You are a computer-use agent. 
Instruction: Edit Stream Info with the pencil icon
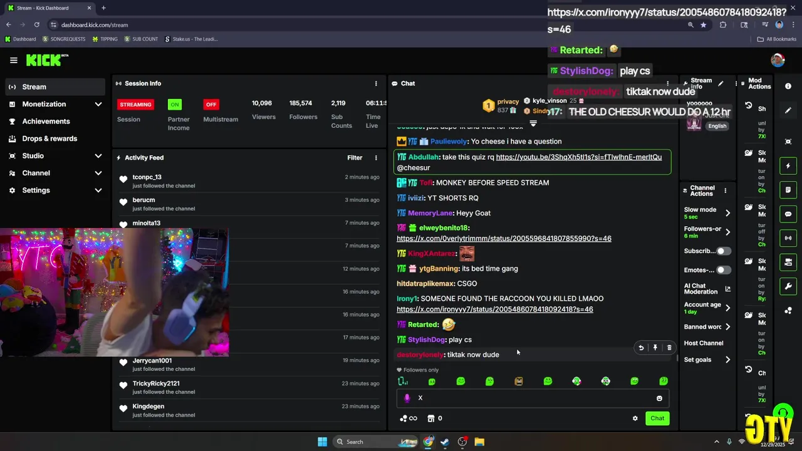point(721,83)
